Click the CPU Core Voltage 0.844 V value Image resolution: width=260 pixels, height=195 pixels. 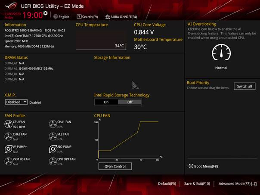tap(144, 32)
